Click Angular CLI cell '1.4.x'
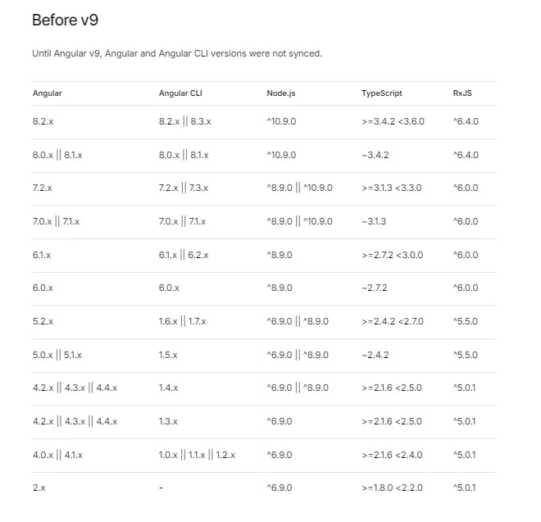This screenshot has width=541, height=522. [x=169, y=388]
